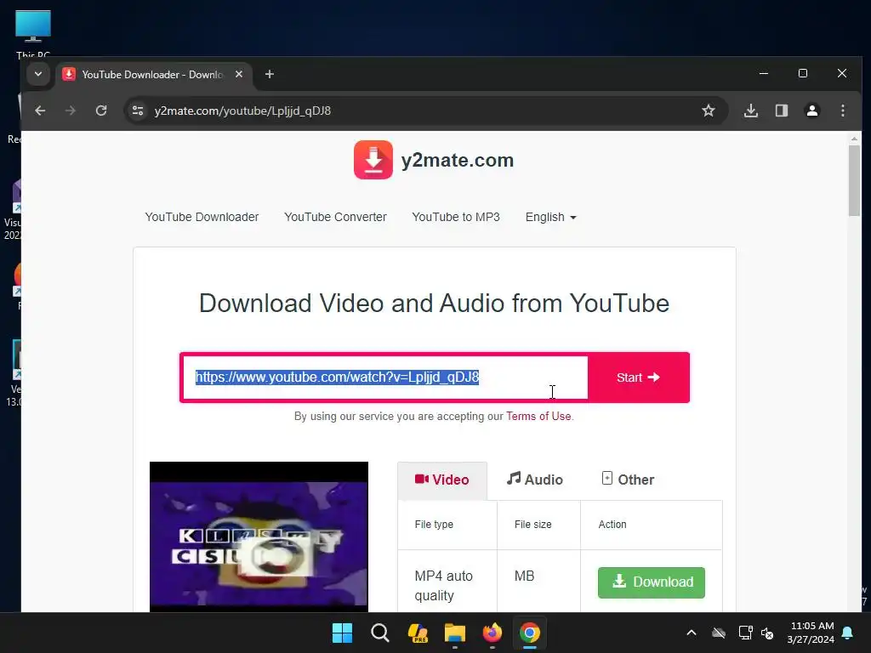Go back with the browser back arrow

(40, 111)
